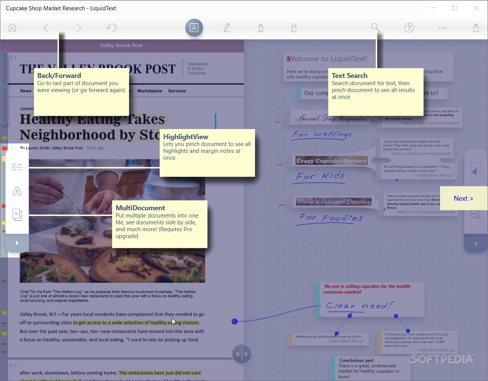The height and width of the screenshot is (381, 488).
Task: Maximize the LiquidText window
Action: pos(455,8)
